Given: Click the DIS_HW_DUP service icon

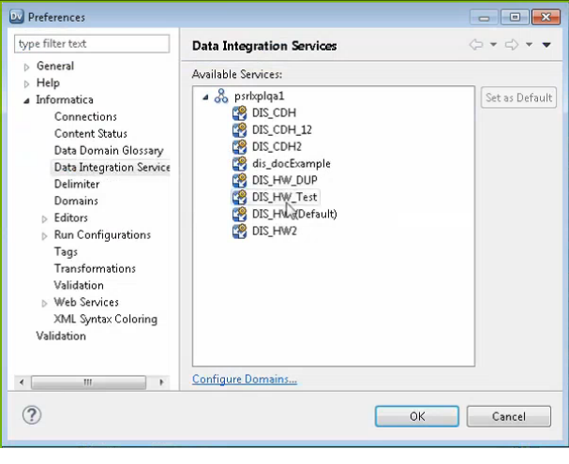Looking at the screenshot, I should coord(239,180).
